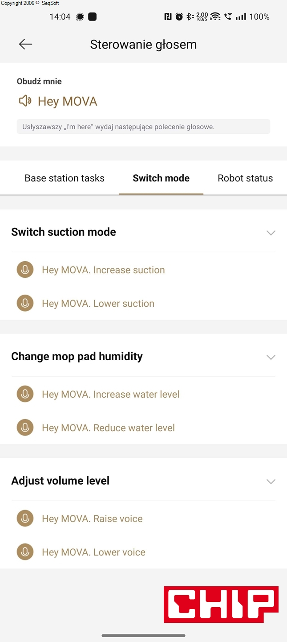Viewport: 287px width, 642px height.
Task: Tap microphone icon for Reduce water level
Action: click(x=25, y=428)
